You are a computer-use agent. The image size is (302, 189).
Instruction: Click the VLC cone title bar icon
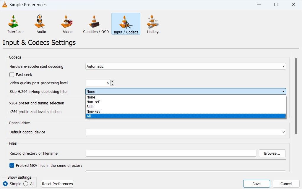(5, 4)
